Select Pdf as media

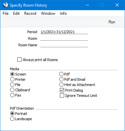[x=61, y=74]
